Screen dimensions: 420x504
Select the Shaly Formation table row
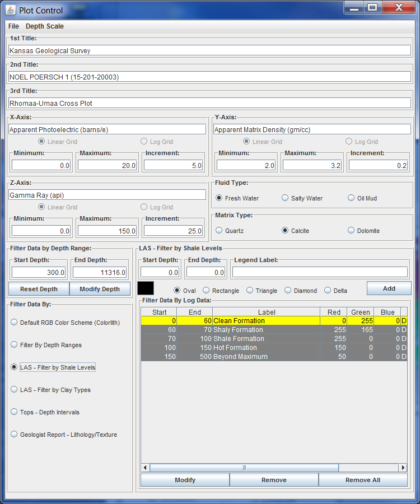pyautogui.click(x=274, y=329)
